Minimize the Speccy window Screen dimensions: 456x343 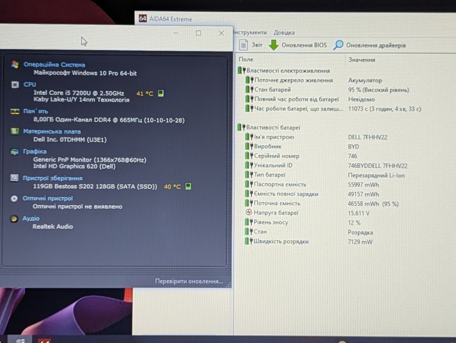(176, 33)
